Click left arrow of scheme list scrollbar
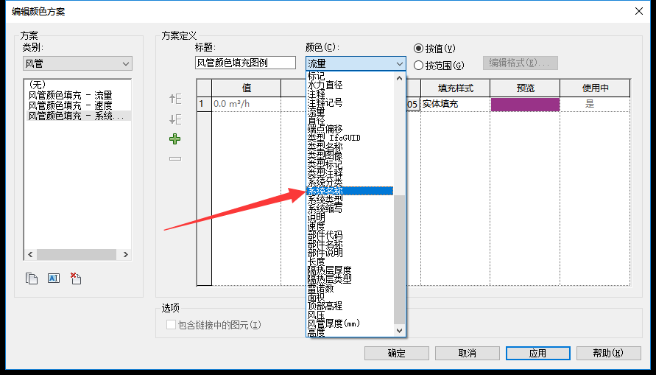656x375 pixels. pyautogui.click(x=30, y=254)
